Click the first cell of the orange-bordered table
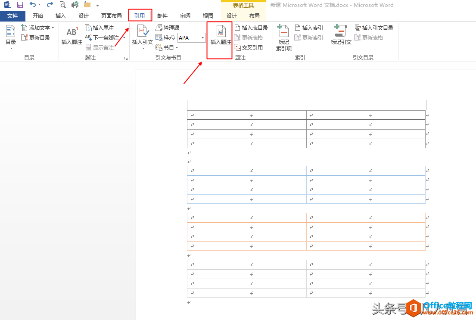This screenshot has height=320, width=476. 217,217
